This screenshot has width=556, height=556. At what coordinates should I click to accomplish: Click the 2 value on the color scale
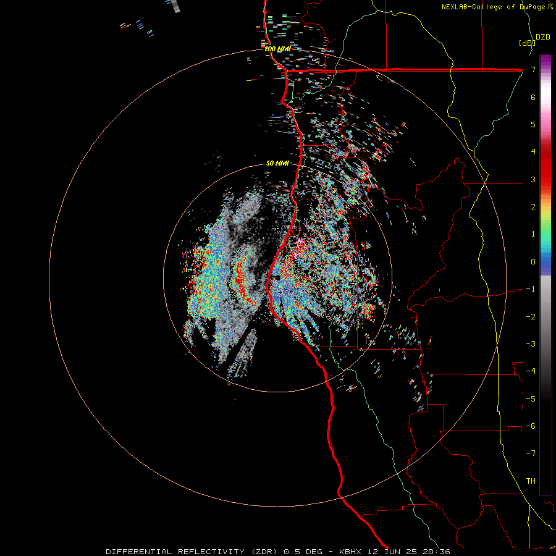[533, 207]
